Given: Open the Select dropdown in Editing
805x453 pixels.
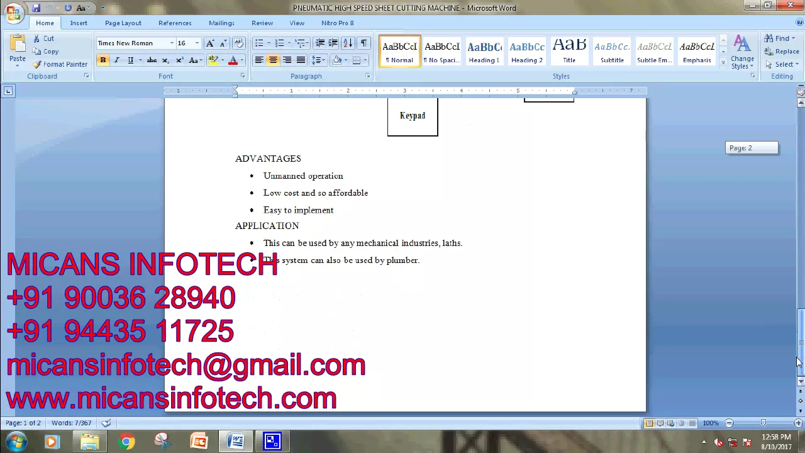Looking at the screenshot, I should tap(782, 65).
